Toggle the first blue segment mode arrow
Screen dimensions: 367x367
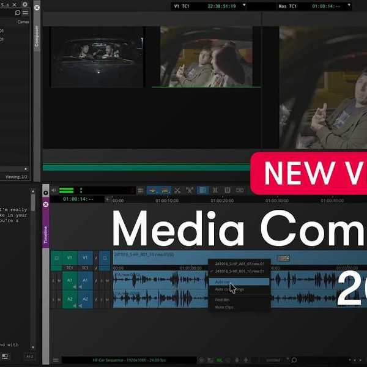coord(152,190)
